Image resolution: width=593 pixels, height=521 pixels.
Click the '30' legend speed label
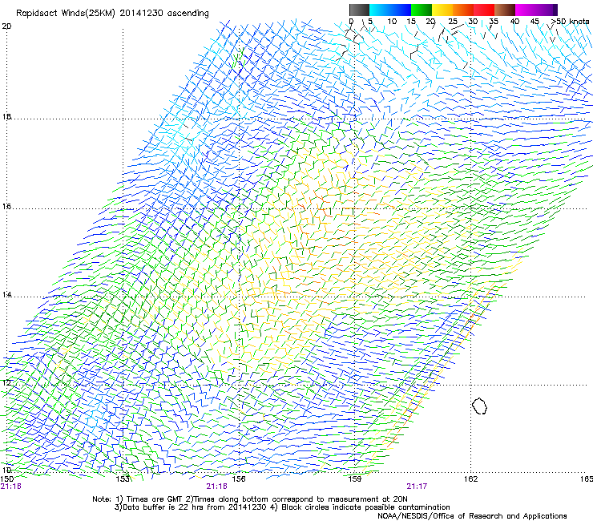(473, 21)
